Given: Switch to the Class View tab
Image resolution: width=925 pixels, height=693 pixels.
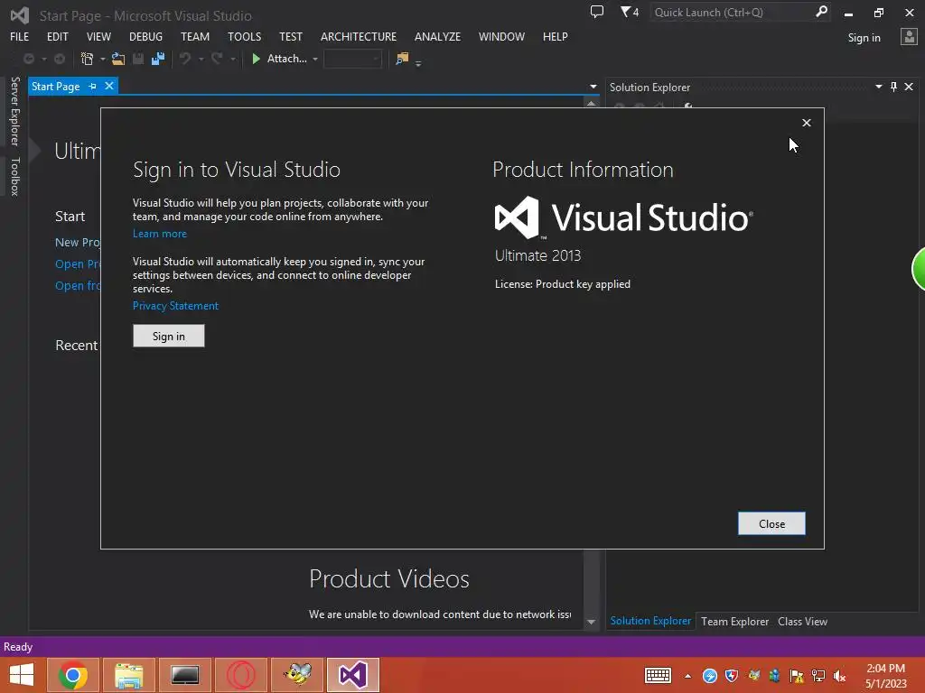Looking at the screenshot, I should tap(802, 621).
